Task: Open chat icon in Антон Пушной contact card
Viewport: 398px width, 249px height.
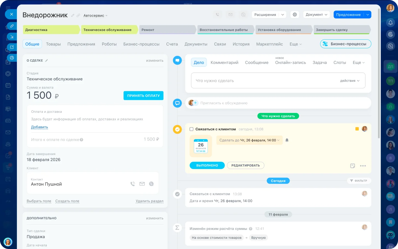Action: pyautogui.click(x=151, y=183)
